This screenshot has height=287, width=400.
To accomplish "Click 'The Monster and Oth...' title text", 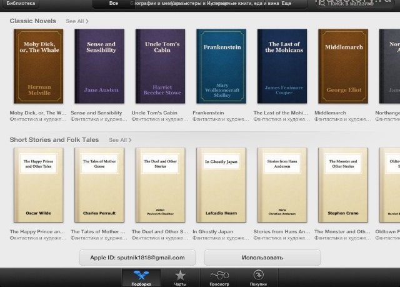I will 342,231.
